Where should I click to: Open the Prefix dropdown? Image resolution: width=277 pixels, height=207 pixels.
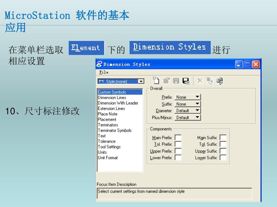pyautogui.click(x=188, y=97)
